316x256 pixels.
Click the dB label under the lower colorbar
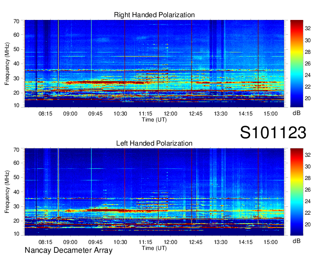296,241
